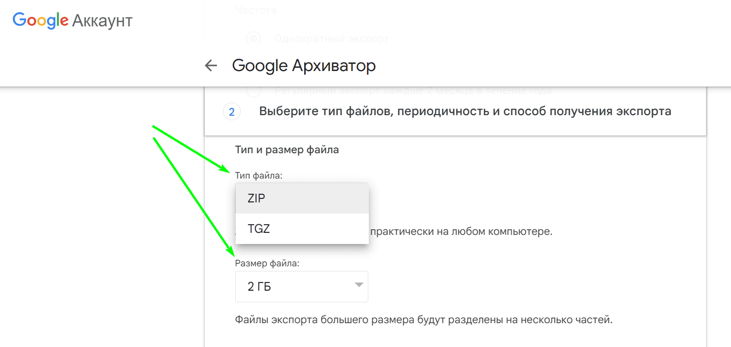The image size is (731, 347).
Task: Click the 'Файлы экспорта большего размера' note
Action: pos(424,321)
